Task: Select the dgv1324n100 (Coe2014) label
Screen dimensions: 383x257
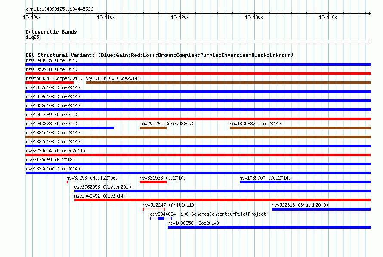Action: click(113, 78)
